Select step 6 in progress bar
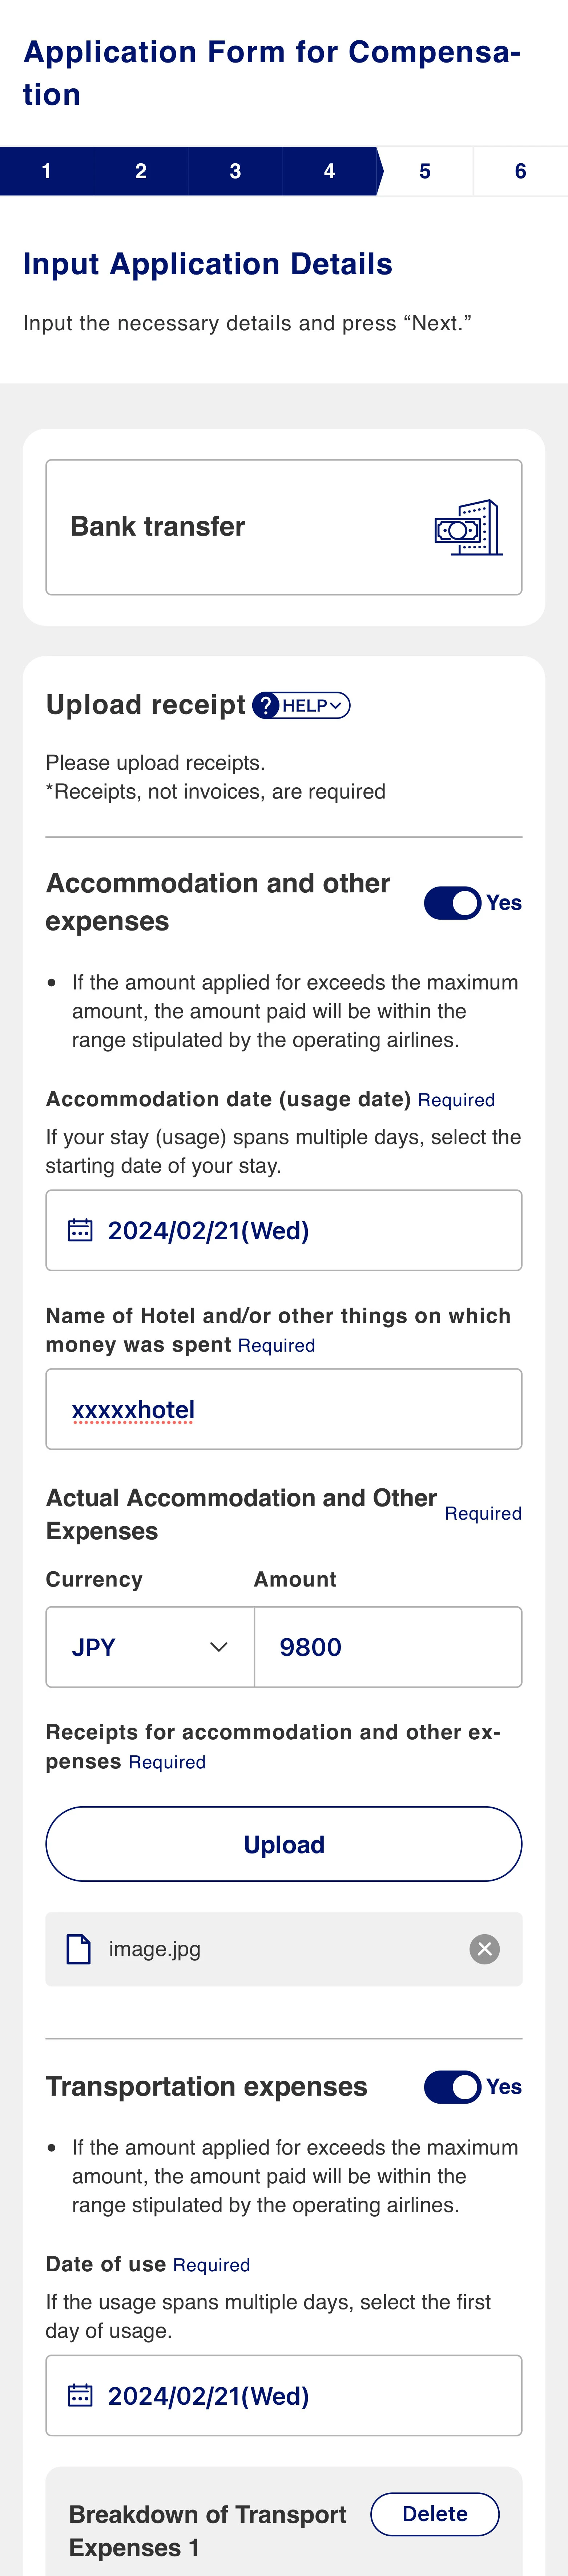Image resolution: width=568 pixels, height=2576 pixels. [x=520, y=171]
